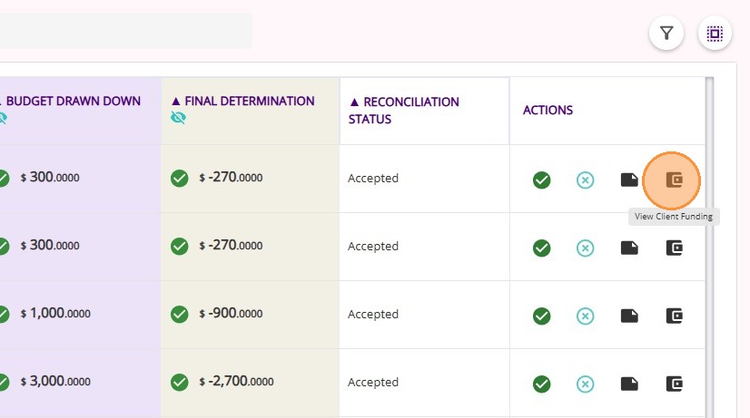Click green check beside $ -270 in first row
This screenshot has height=418, width=750.
[x=180, y=178]
